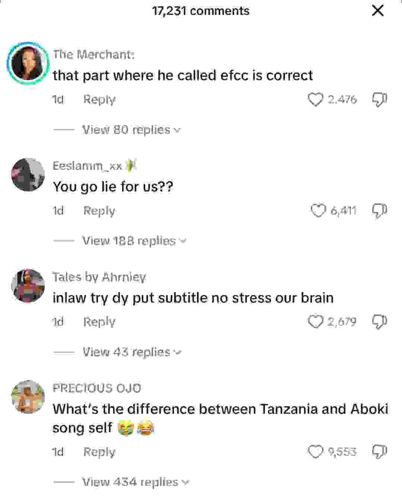
Task: Like Tales by Ahrniey's subtitle comment
Action: (x=314, y=322)
